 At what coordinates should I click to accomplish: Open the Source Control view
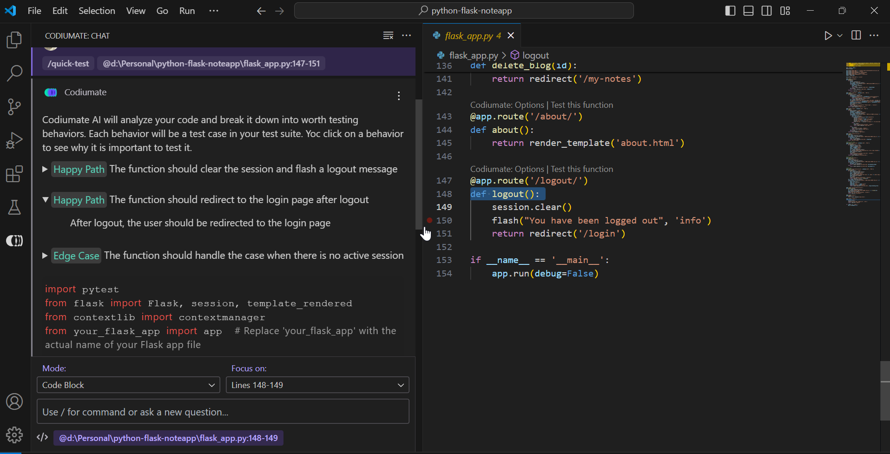point(14,107)
